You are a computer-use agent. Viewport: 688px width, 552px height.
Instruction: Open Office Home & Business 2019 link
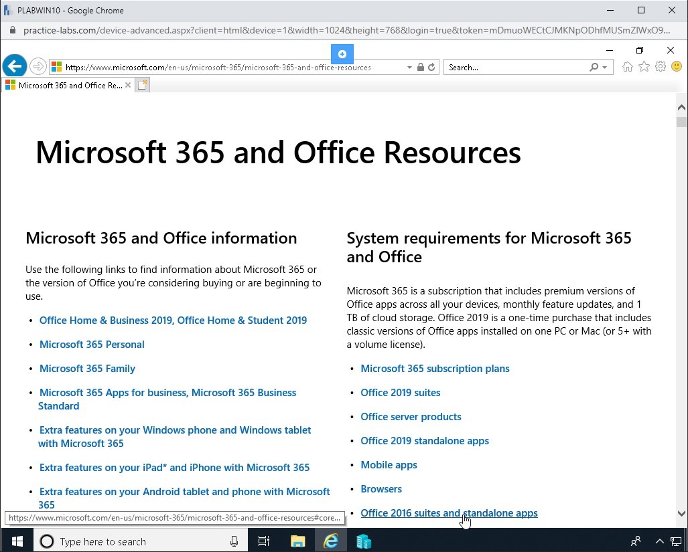(x=173, y=320)
